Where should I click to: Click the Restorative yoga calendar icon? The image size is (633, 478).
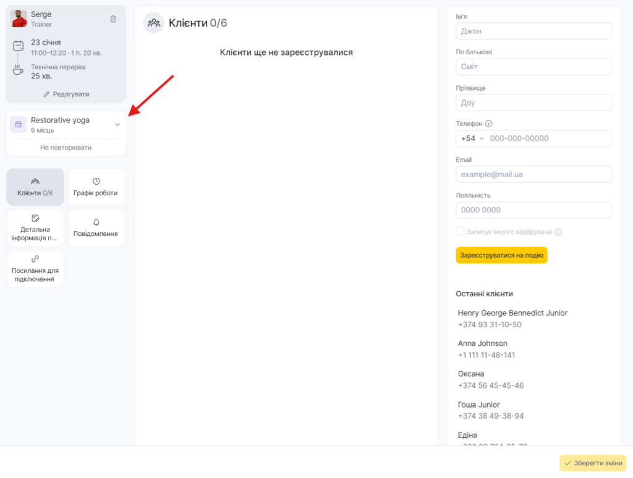(x=19, y=125)
